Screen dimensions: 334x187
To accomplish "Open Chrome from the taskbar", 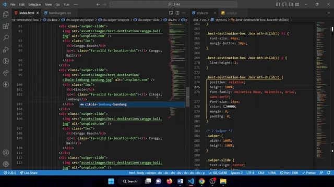I will point(201,181).
